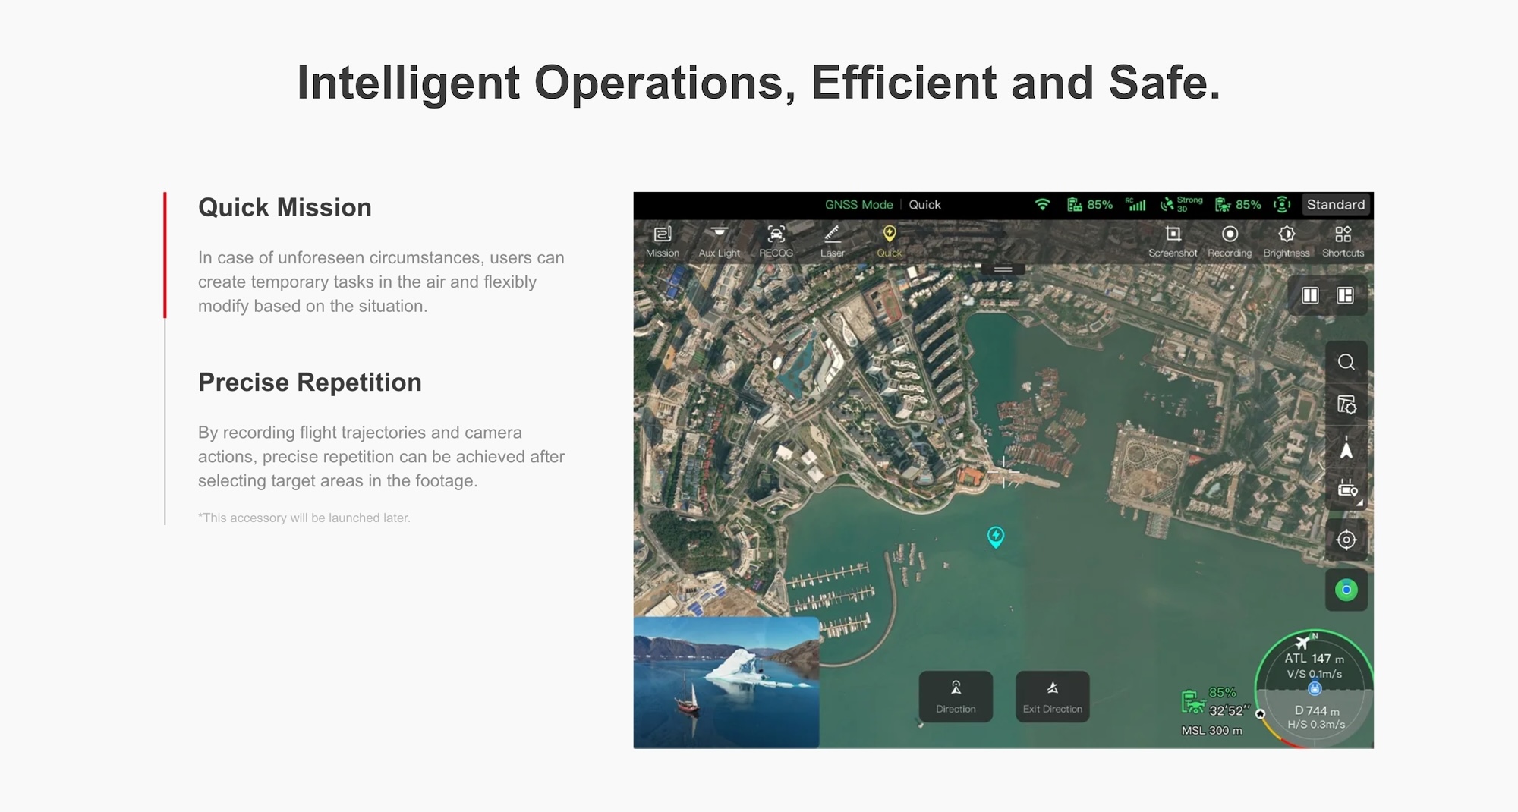Select the Laser rangefinder tool
Viewport: 1518px width, 812px height.
tap(832, 241)
